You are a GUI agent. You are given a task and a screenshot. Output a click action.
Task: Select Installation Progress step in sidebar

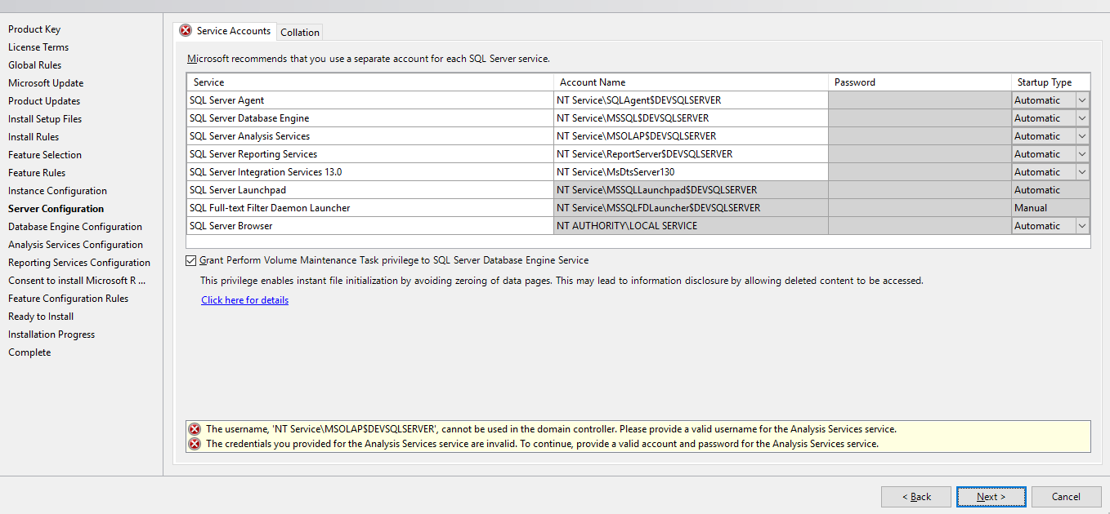51,335
